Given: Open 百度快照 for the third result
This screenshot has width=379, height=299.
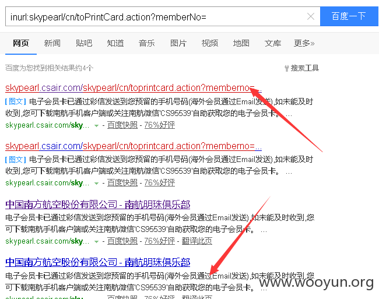Looking at the screenshot, I should (x=122, y=241).
